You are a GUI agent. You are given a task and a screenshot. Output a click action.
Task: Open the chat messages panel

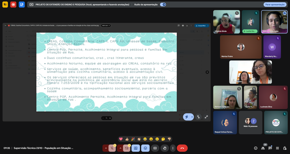click(270, 148)
